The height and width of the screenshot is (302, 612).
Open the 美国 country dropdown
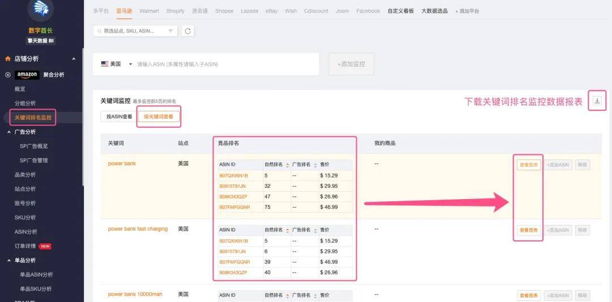[117, 64]
